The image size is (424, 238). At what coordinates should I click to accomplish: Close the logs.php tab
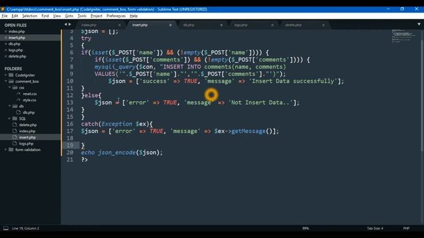pyautogui.click(x=272, y=25)
